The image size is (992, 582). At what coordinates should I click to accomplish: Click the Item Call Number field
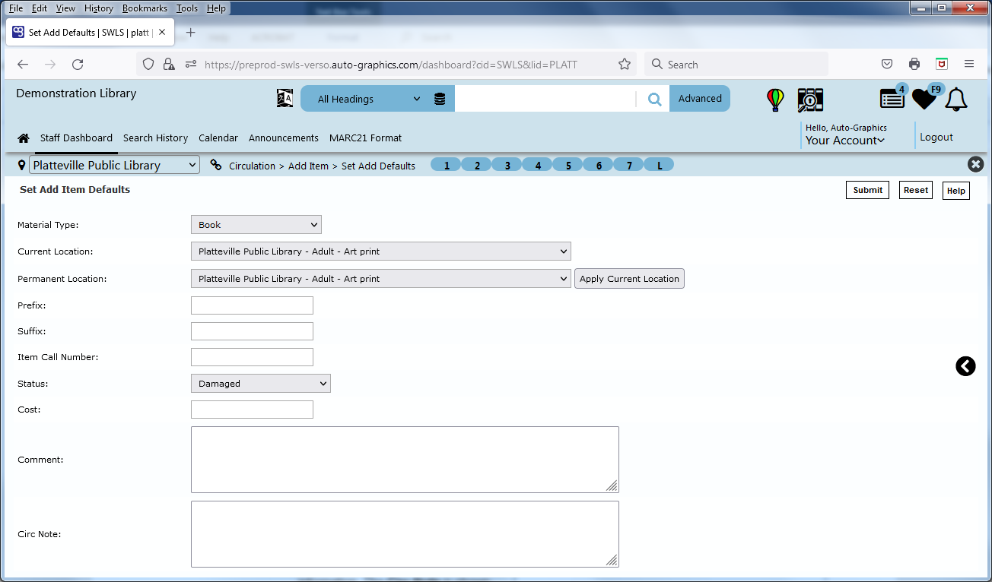click(252, 357)
